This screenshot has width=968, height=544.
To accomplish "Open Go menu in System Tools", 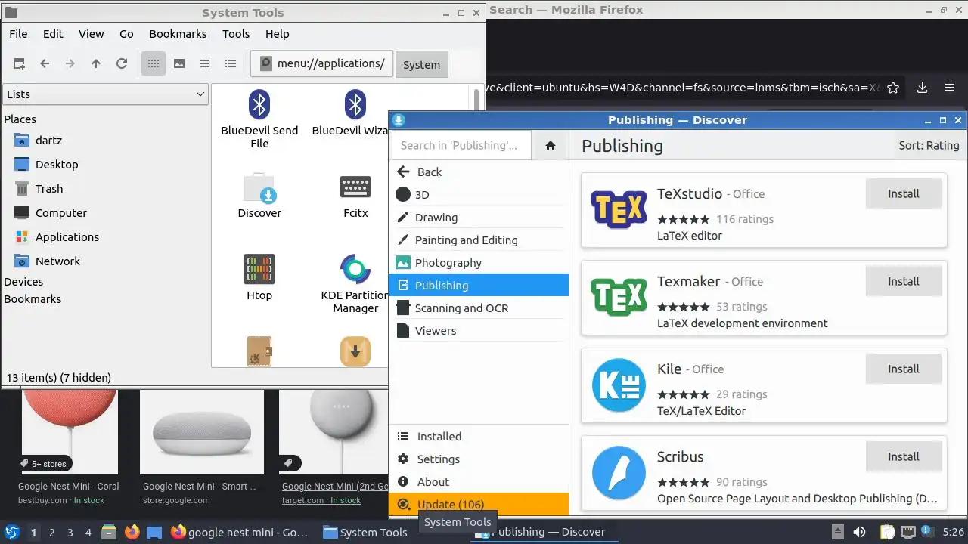I will click(126, 34).
